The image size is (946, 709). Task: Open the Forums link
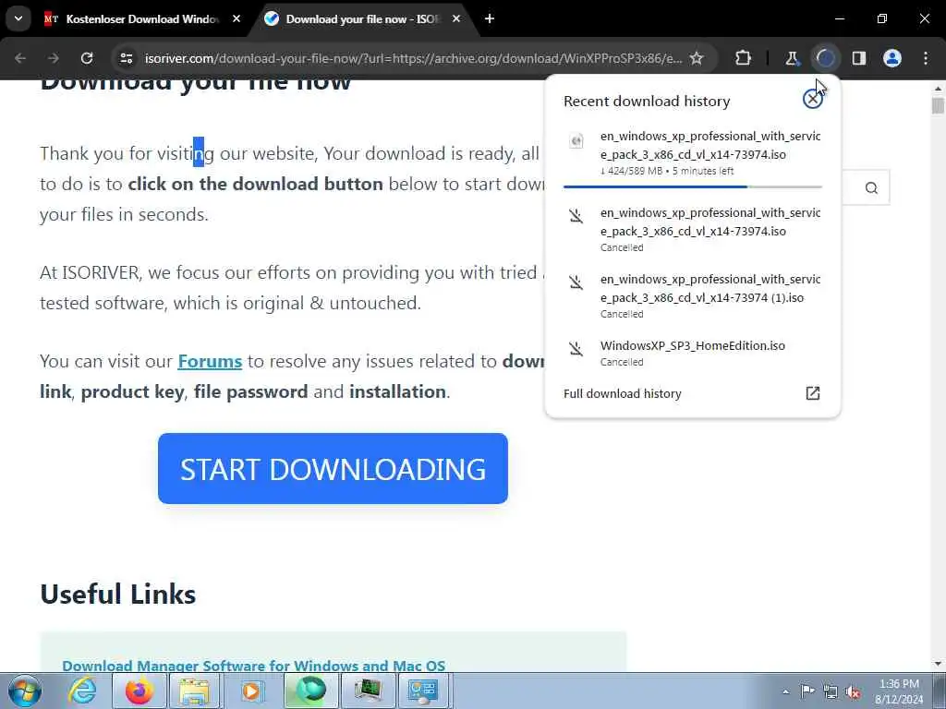(210, 361)
